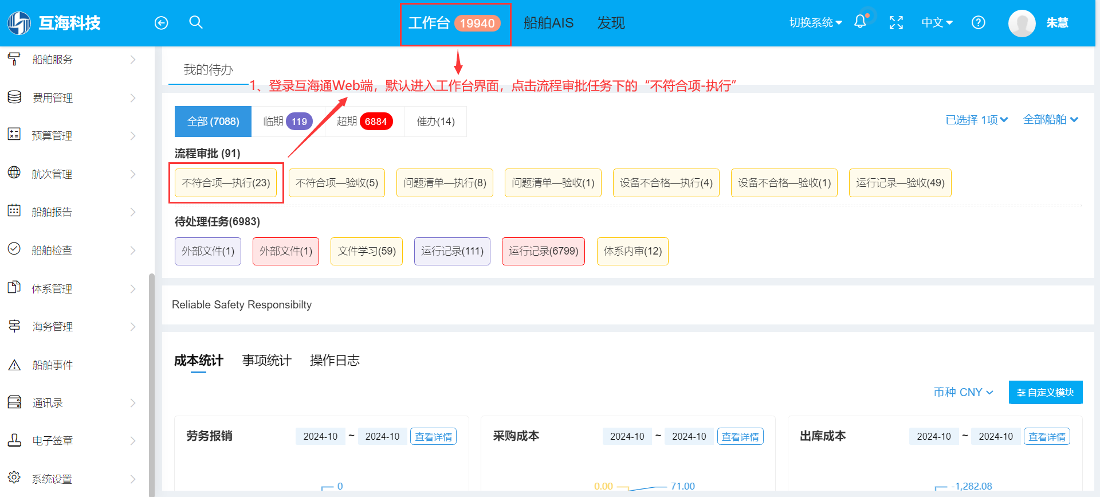This screenshot has width=1100, height=497.
Task: Switch to the 成本统计 tab
Action: click(198, 361)
